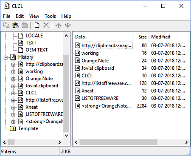Screen dimensions: 191x156
Task: Click the third clipboard toolbar icon
Action: click(x=25, y=26)
